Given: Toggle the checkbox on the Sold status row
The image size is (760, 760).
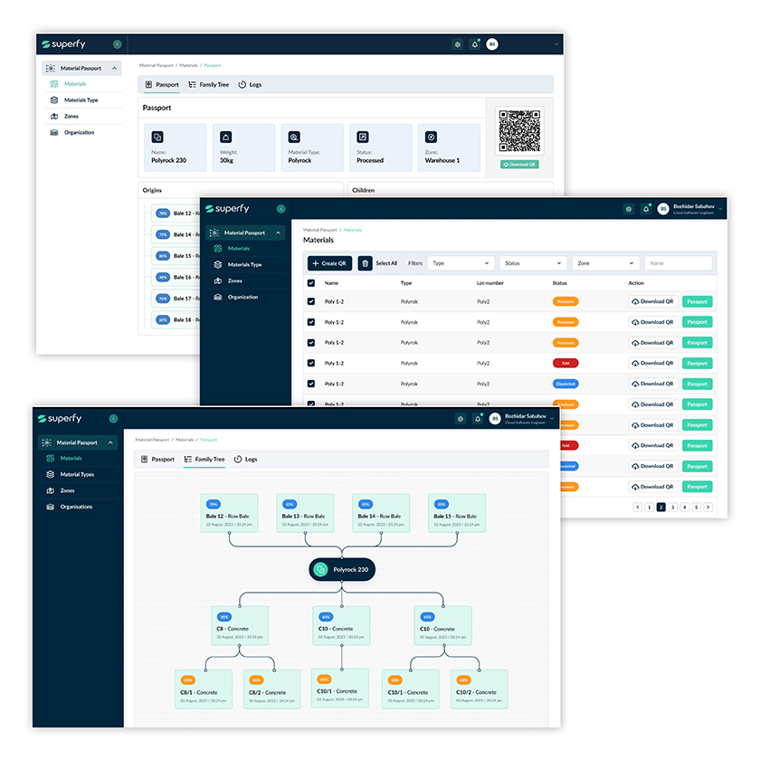Looking at the screenshot, I should click(312, 363).
